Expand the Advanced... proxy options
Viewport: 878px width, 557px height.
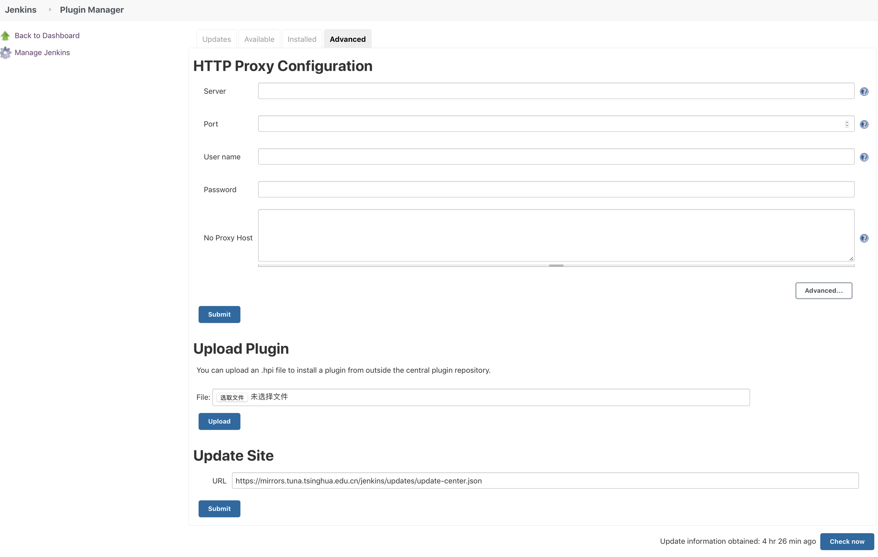(x=823, y=291)
